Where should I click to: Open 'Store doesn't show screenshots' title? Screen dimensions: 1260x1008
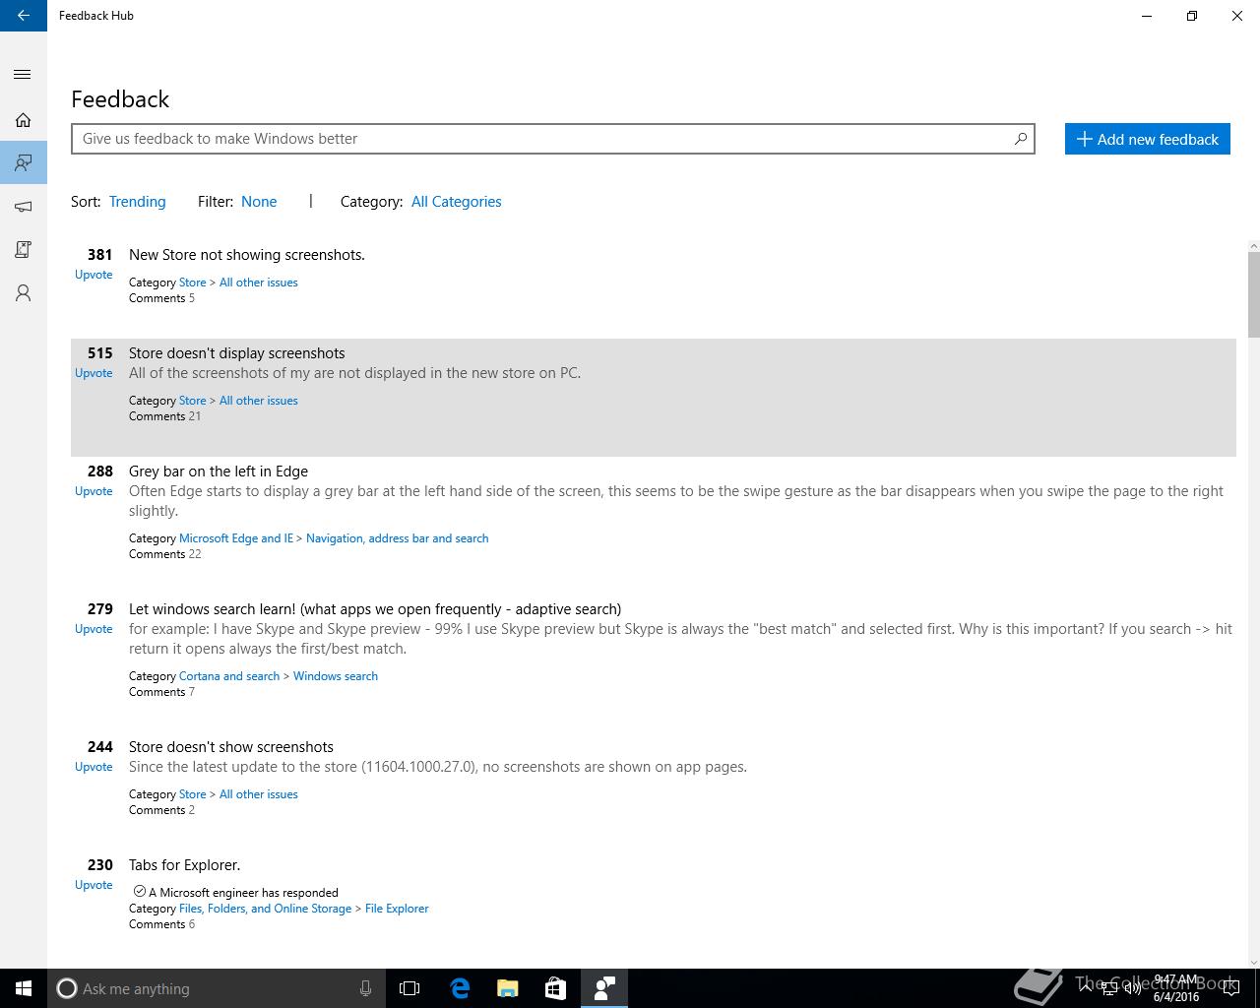click(231, 747)
